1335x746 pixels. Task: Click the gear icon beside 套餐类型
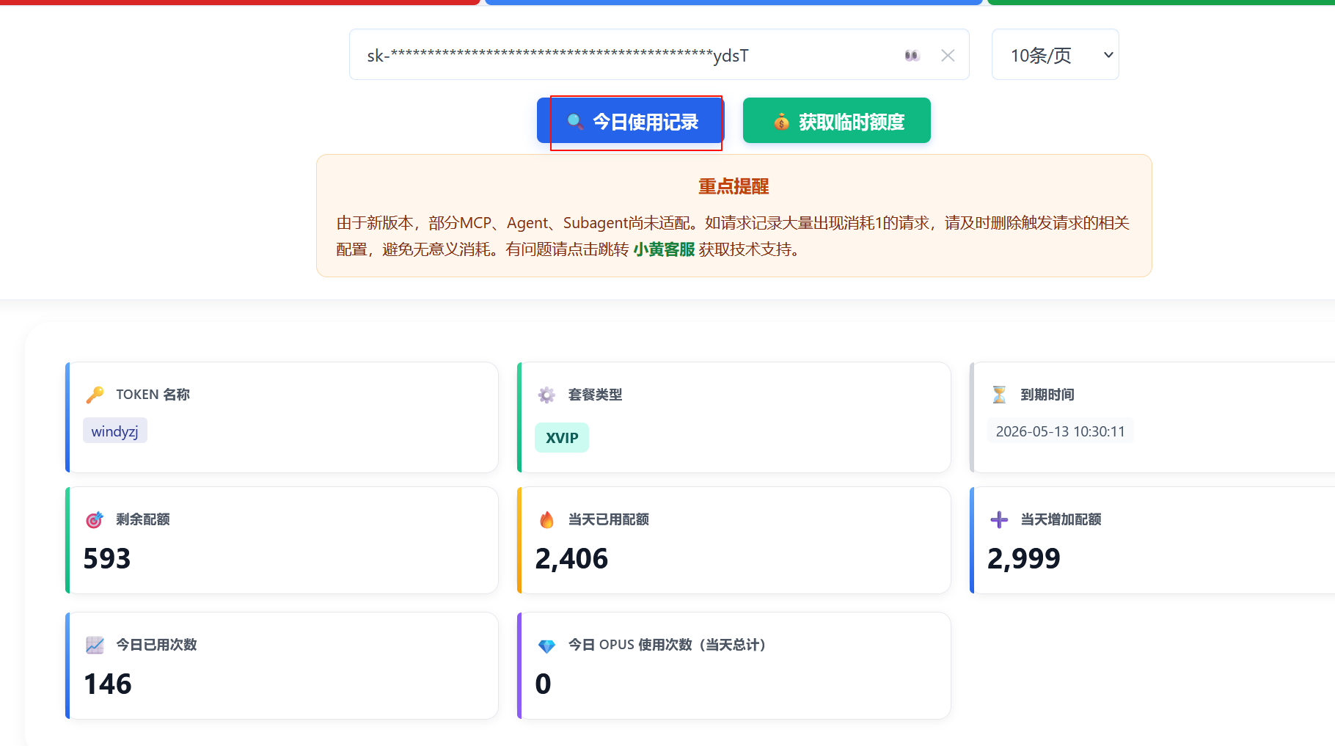pos(546,395)
